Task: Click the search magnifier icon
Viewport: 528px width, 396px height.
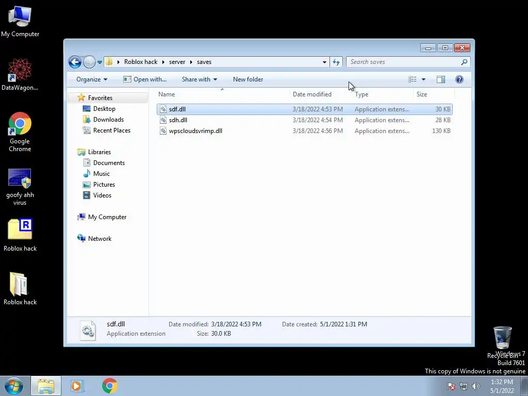Action: coord(465,62)
